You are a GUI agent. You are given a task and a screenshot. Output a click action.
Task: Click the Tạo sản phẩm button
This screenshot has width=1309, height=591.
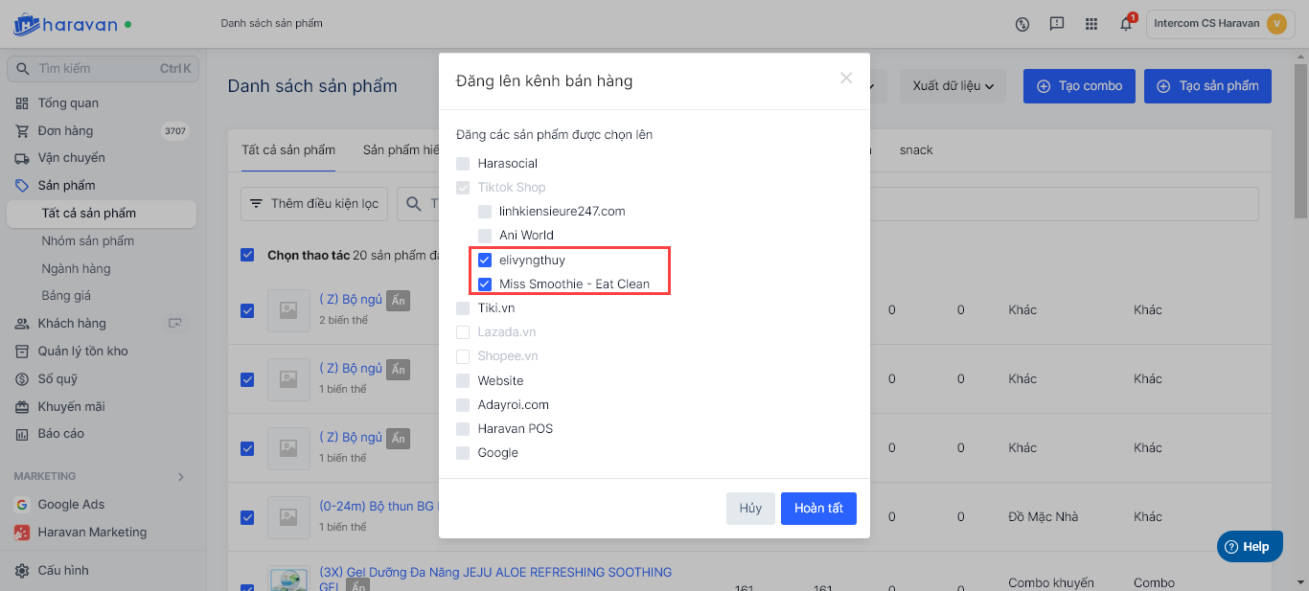coord(1207,86)
